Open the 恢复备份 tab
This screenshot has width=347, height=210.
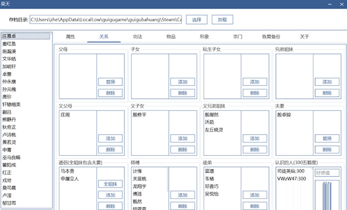pyautogui.click(x=271, y=37)
